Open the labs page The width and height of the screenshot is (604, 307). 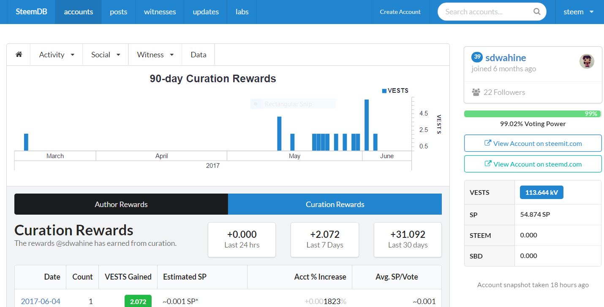[242, 12]
